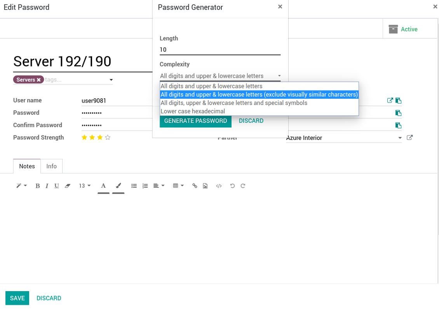Screen dimensions: 439x309
Task: Toggle italic formatting in notes editor
Action: point(47,186)
